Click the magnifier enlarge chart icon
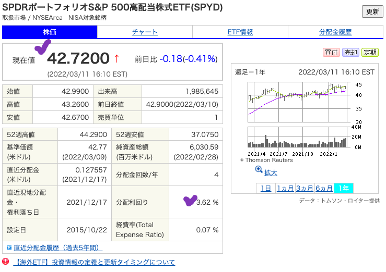Image resolution: width=386 pixels, height=272 pixels. point(259,169)
